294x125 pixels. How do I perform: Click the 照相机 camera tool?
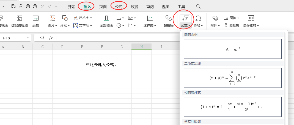232,25
